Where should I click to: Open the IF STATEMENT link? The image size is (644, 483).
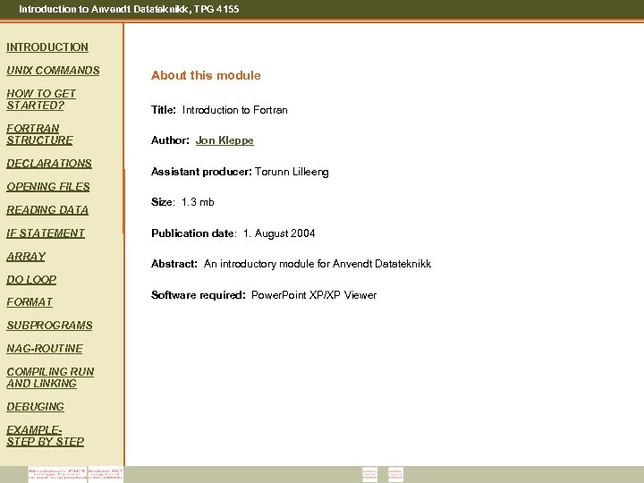click(x=46, y=233)
